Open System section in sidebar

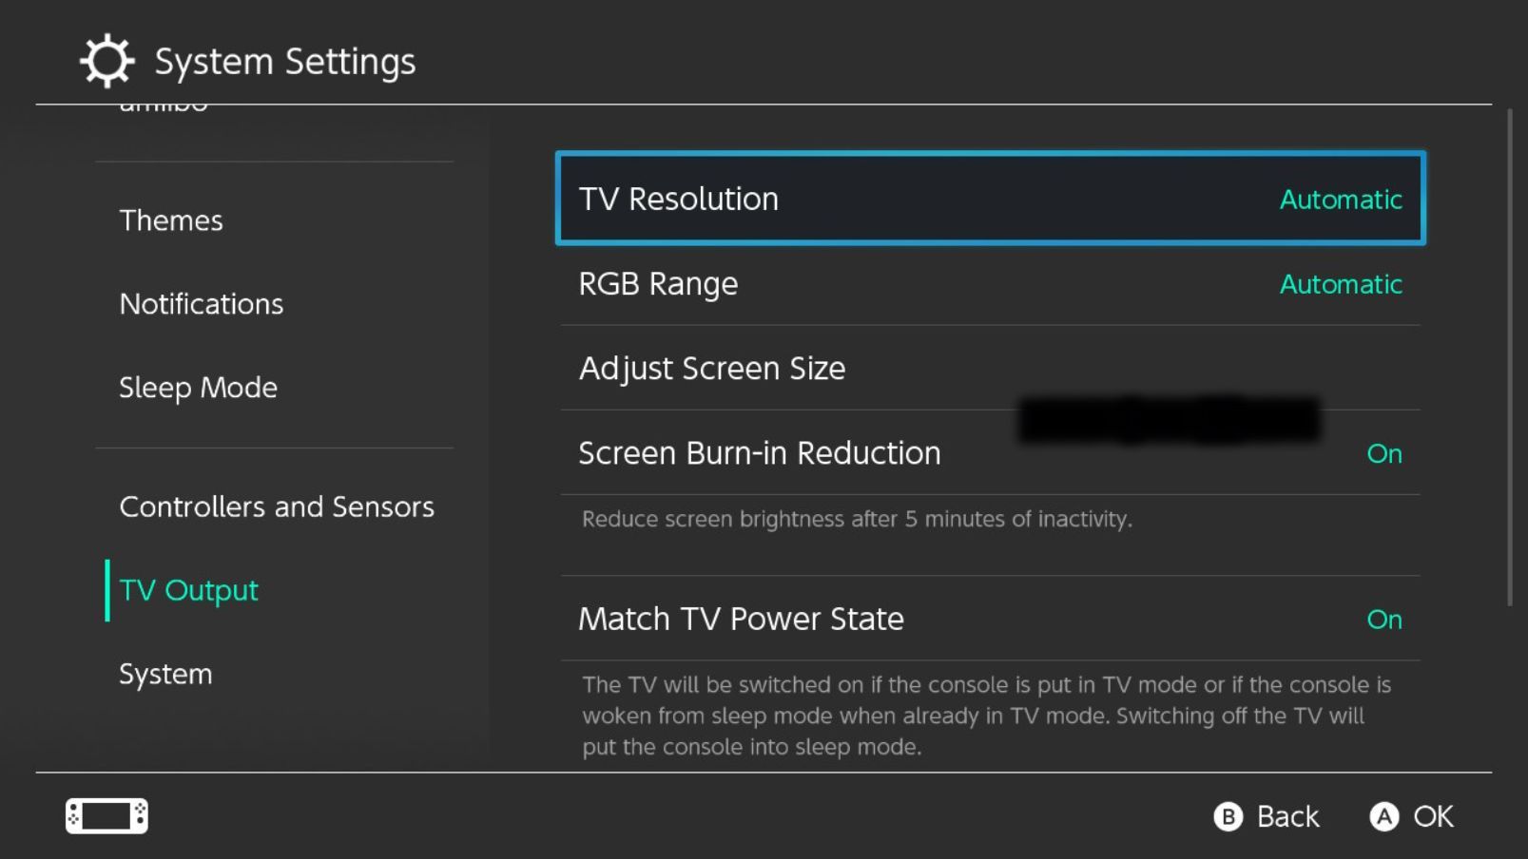165,674
